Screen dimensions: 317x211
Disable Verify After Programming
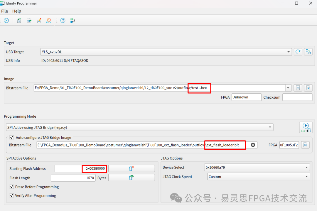tap(12, 195)
